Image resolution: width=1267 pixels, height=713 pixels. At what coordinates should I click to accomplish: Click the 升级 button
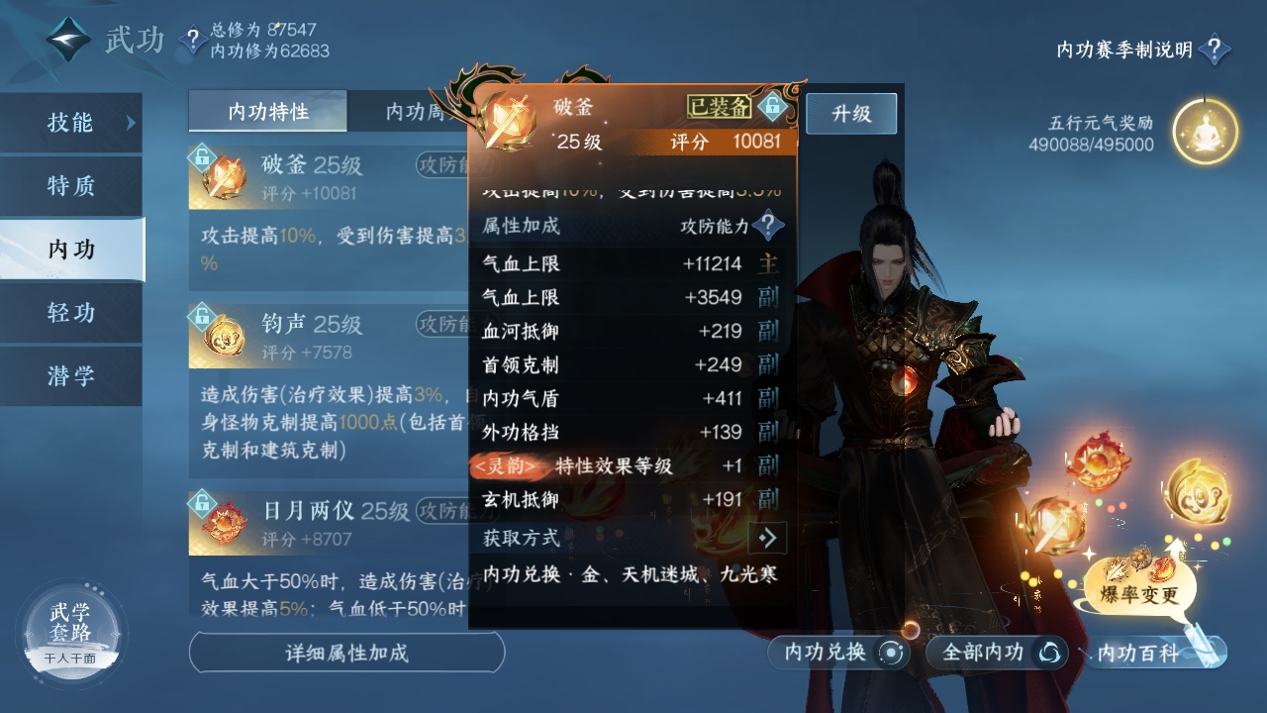click(851, 114)
